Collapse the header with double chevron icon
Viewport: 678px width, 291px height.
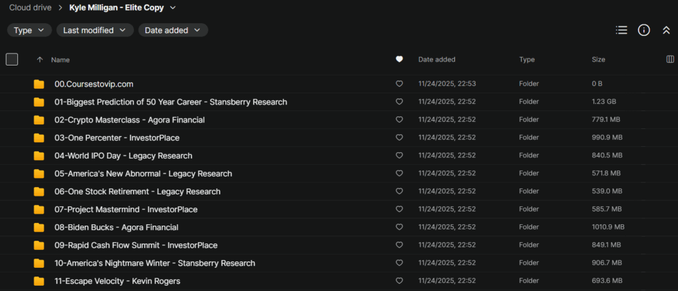pyautogui.click(x=666, y=30)
